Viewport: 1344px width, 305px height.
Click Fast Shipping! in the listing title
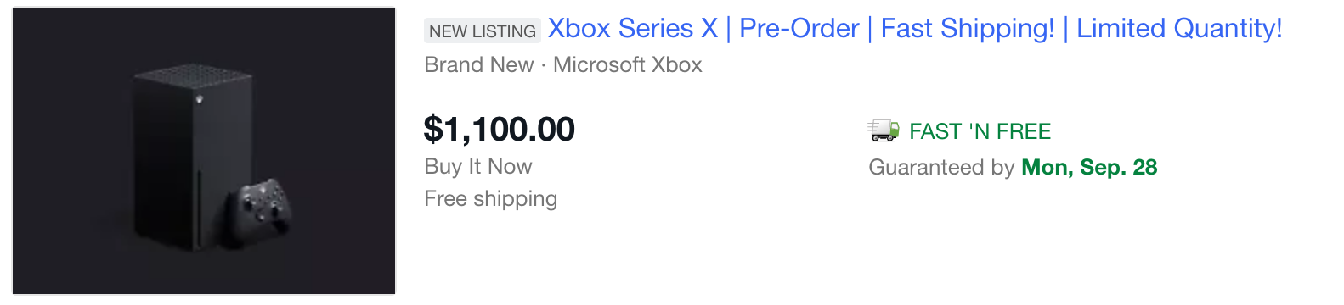pyautogui.click(x=968, y=29)
